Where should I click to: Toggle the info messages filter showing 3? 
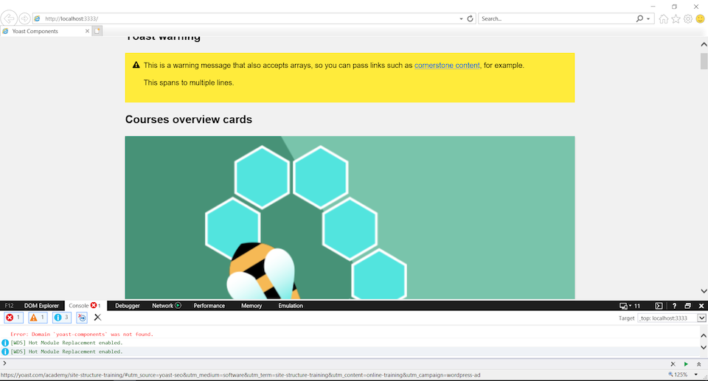point(62,318)
